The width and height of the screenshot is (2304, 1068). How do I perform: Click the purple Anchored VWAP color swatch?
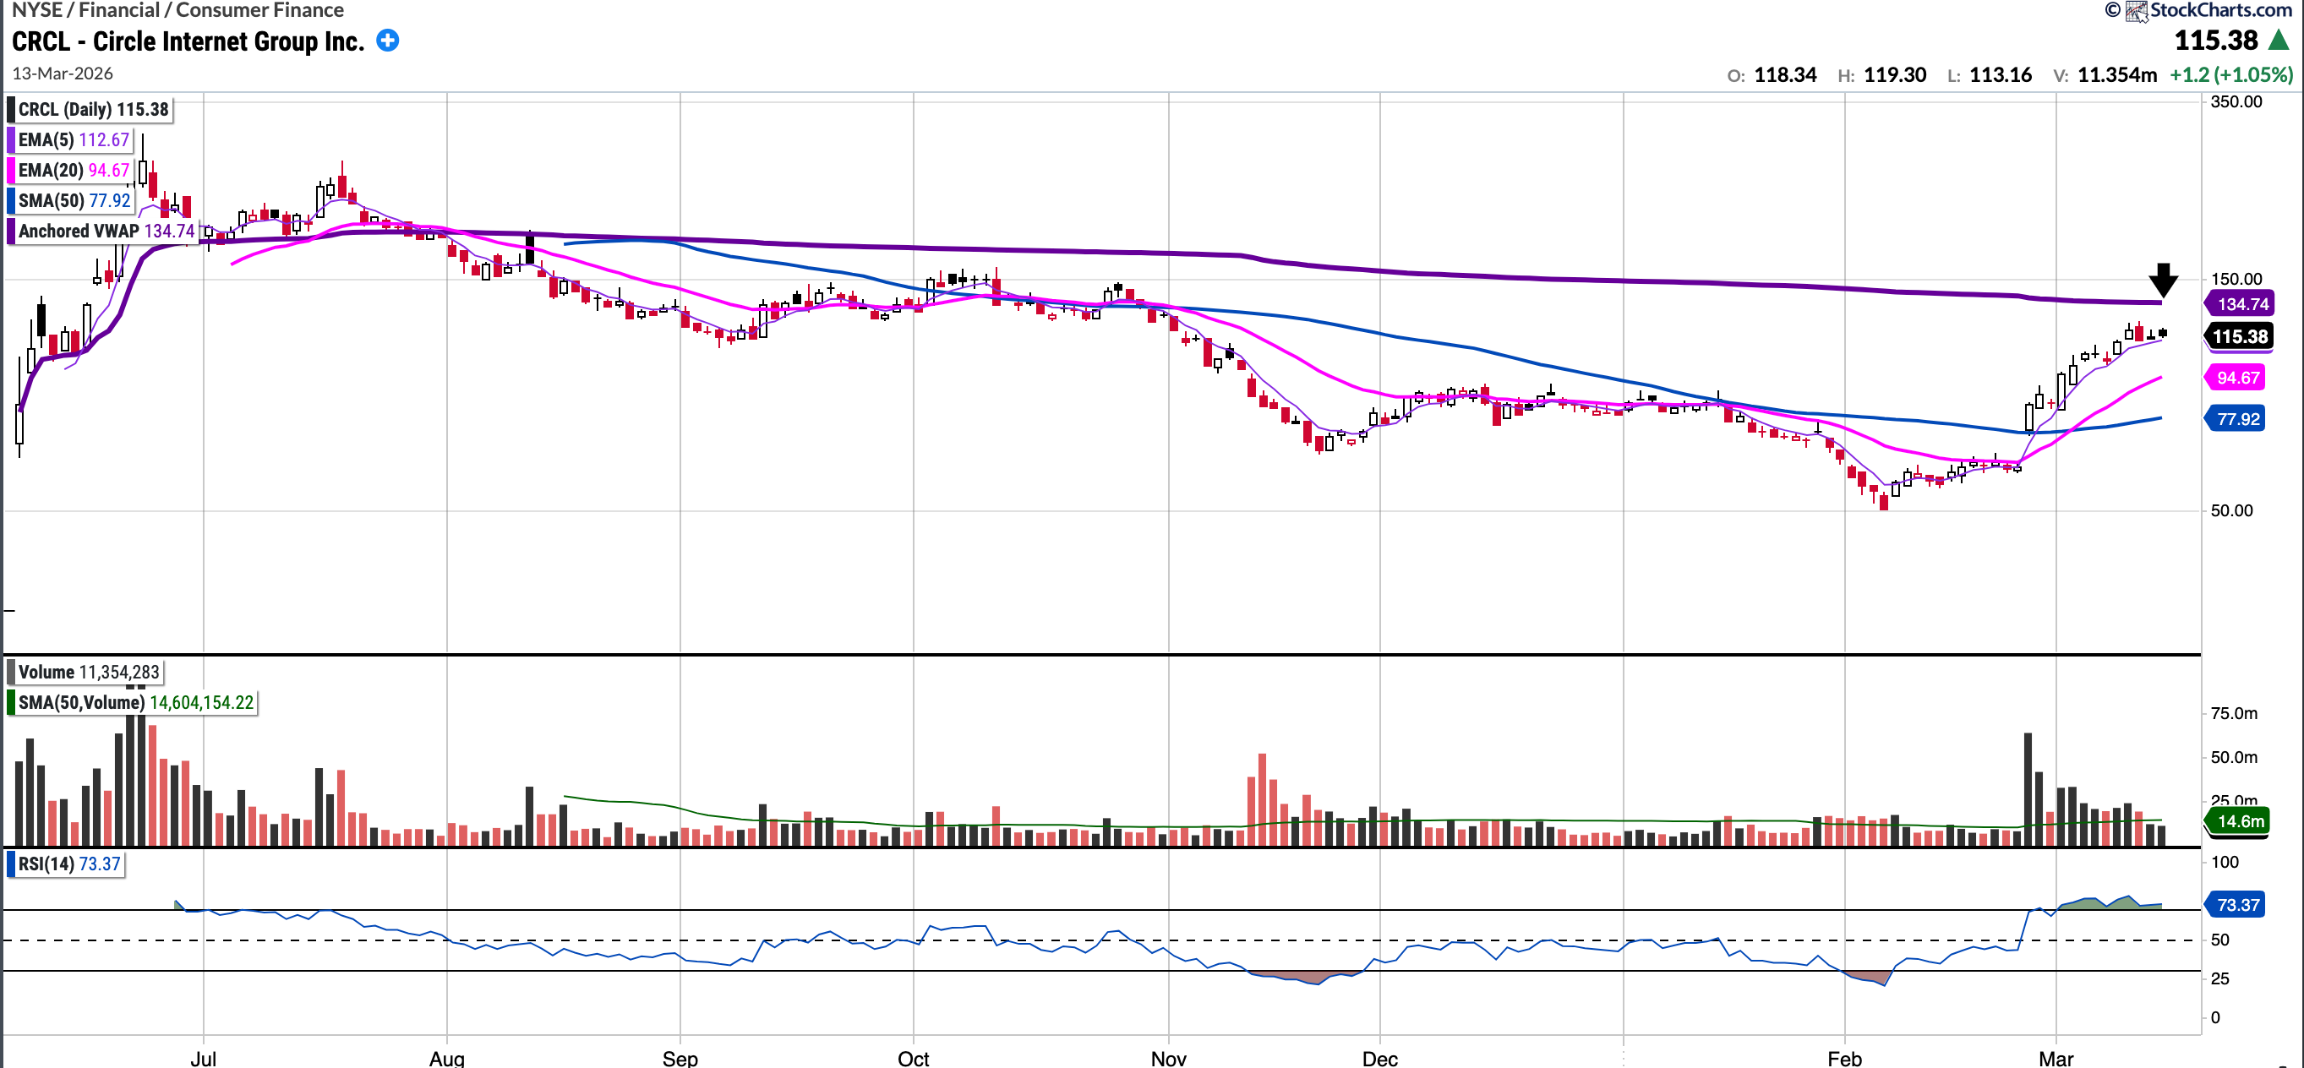pyautogui.click(x=11, y=232)
